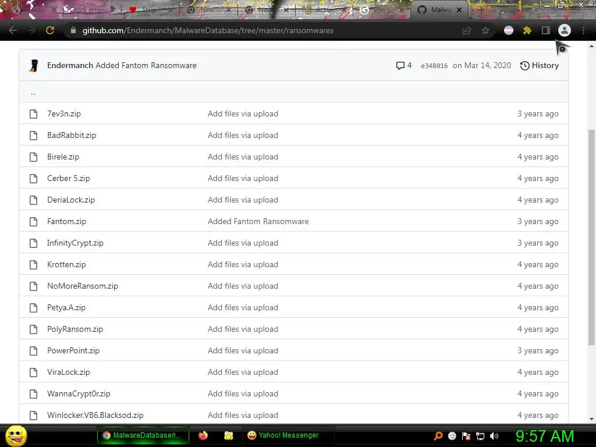Share this page using the share icon
596x447 pixels.
point(466,31)
